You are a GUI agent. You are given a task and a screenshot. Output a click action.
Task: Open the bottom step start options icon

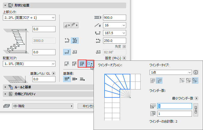pos(67,25)
